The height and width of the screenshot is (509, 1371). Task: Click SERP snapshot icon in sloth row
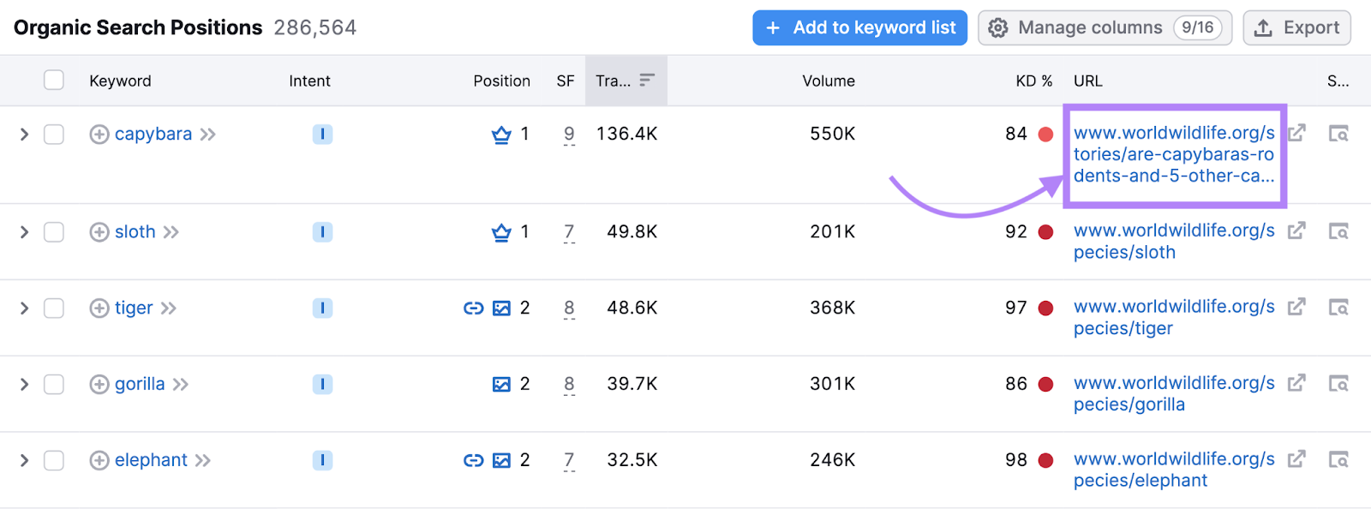(1338, 231)
